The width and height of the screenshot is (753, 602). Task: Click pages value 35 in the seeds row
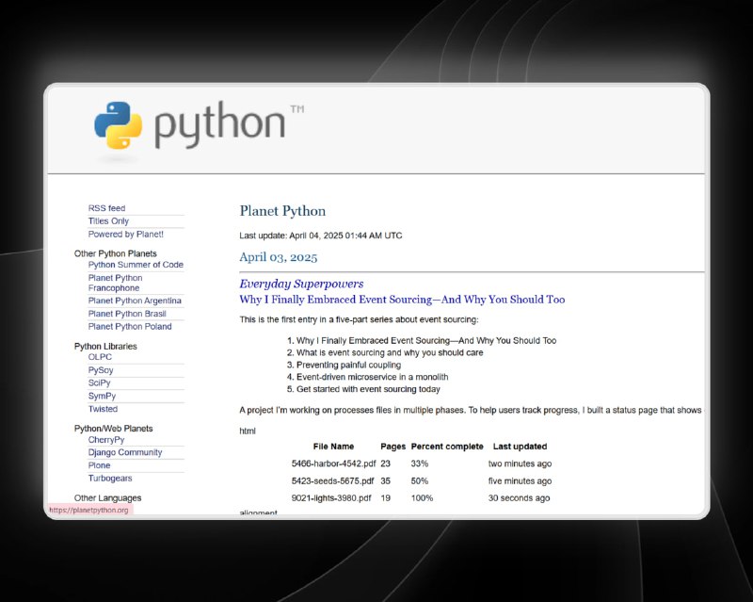(x=385, y=480)
